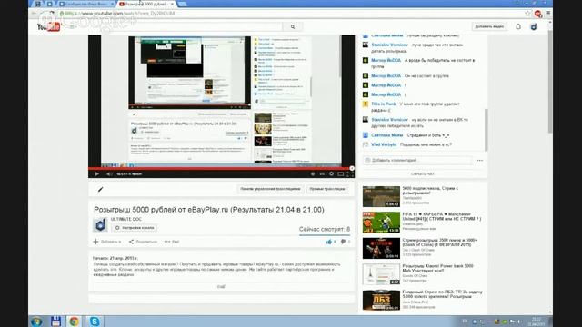Click the YouTube guide menu icon near logo
The width and height of the screenshot is (582, 327).
pyautogui.click(x=73, y=26)
